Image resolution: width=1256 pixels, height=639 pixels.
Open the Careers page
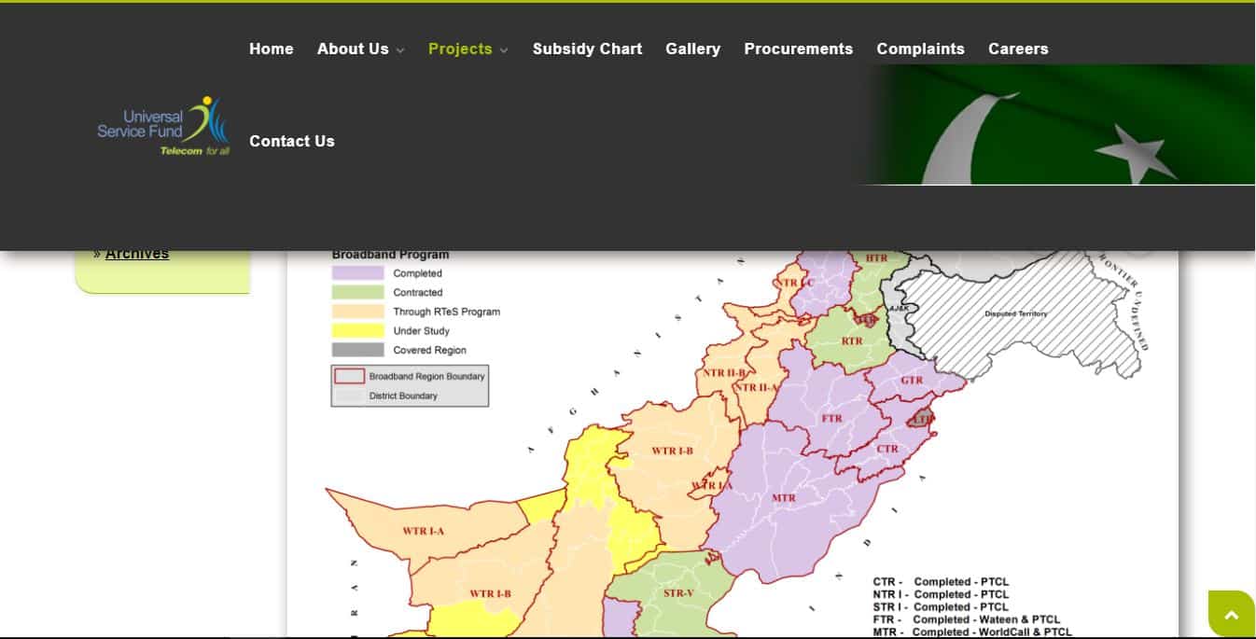click(x=1018, y=49)
